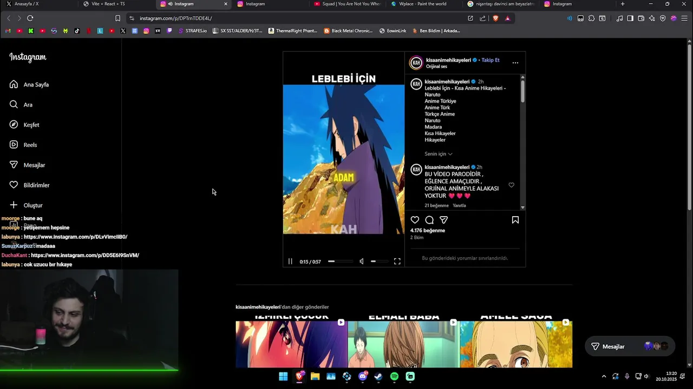693x389 pixels.
Task: Show hidden system tray icons
Action: pos(604,377)
